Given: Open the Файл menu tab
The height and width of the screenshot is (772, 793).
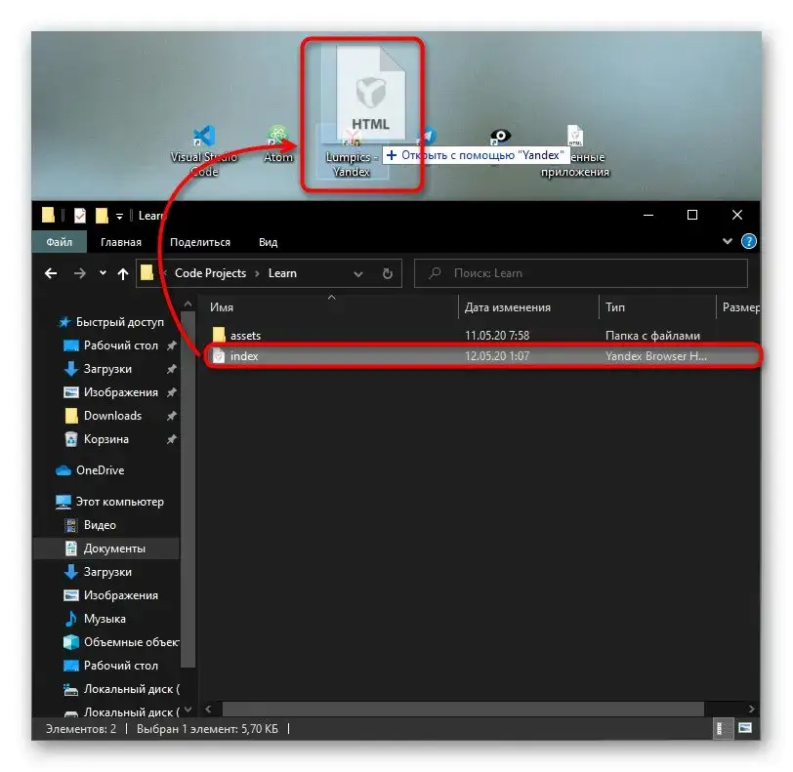Looking at the screenshot, I should click(x=59, y=242).
